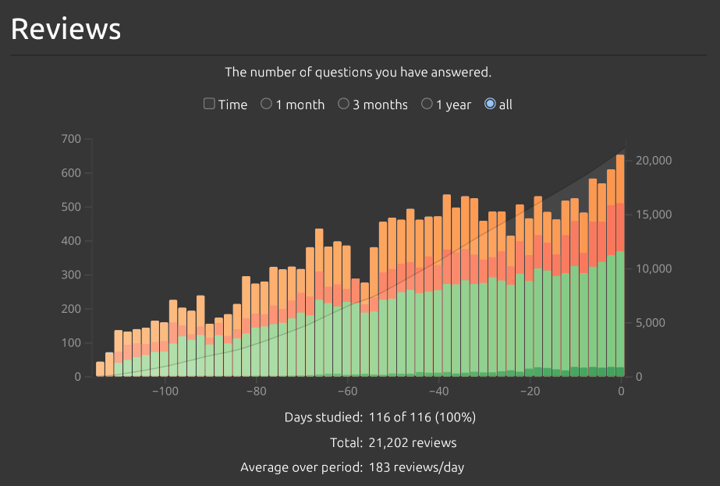Image resolution: width=720 pixels, height=486 pixels.
Task: Select the 1 month radio button
Action: click(266, 104)
